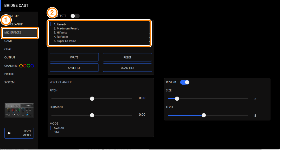Click the LOAD FILE button
Screen dimensions: 281x150
click(x=127, y=68)
